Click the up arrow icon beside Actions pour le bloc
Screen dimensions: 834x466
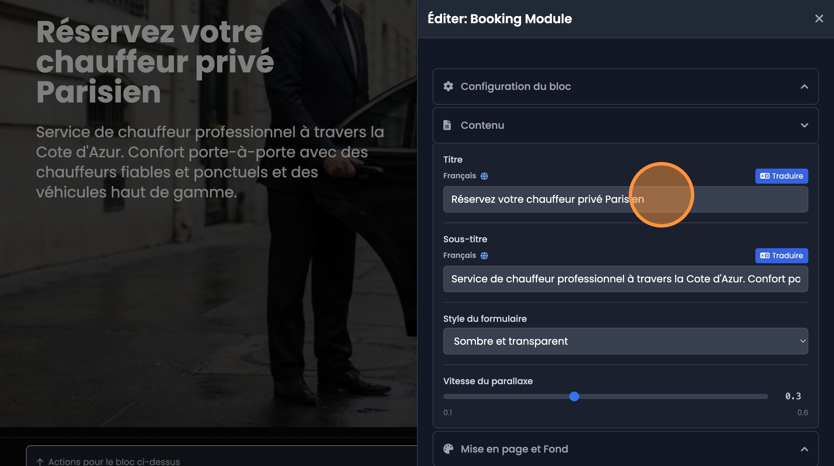click(40, 462)
